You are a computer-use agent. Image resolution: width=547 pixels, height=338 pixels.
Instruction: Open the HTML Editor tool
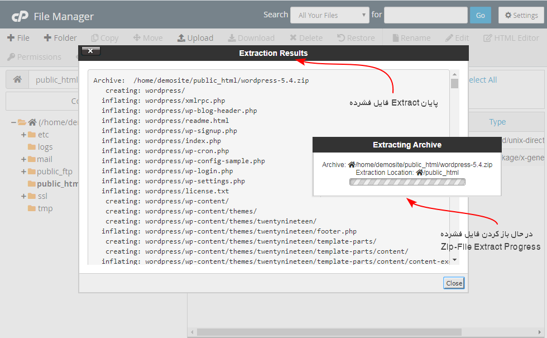click(x=511, y=38)
